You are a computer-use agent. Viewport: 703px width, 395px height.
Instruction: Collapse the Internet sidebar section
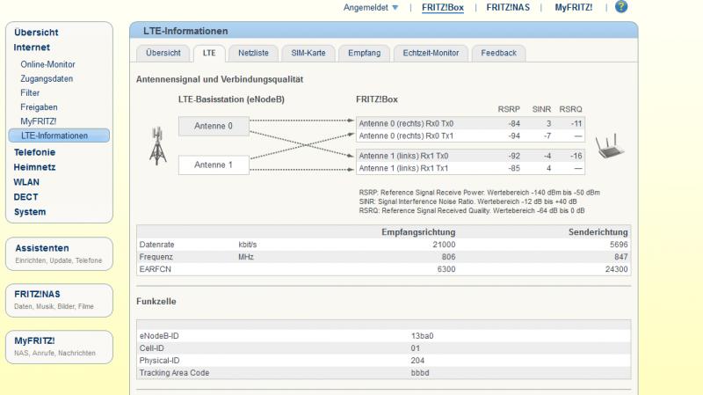(x=32, y=48)
